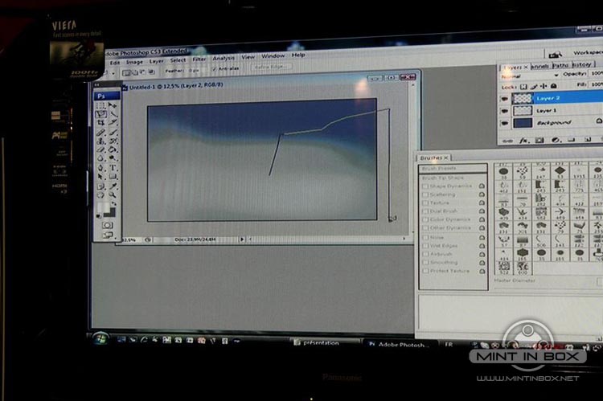Select the Dodge tool
603x401 pixels.
click(113, 158)
